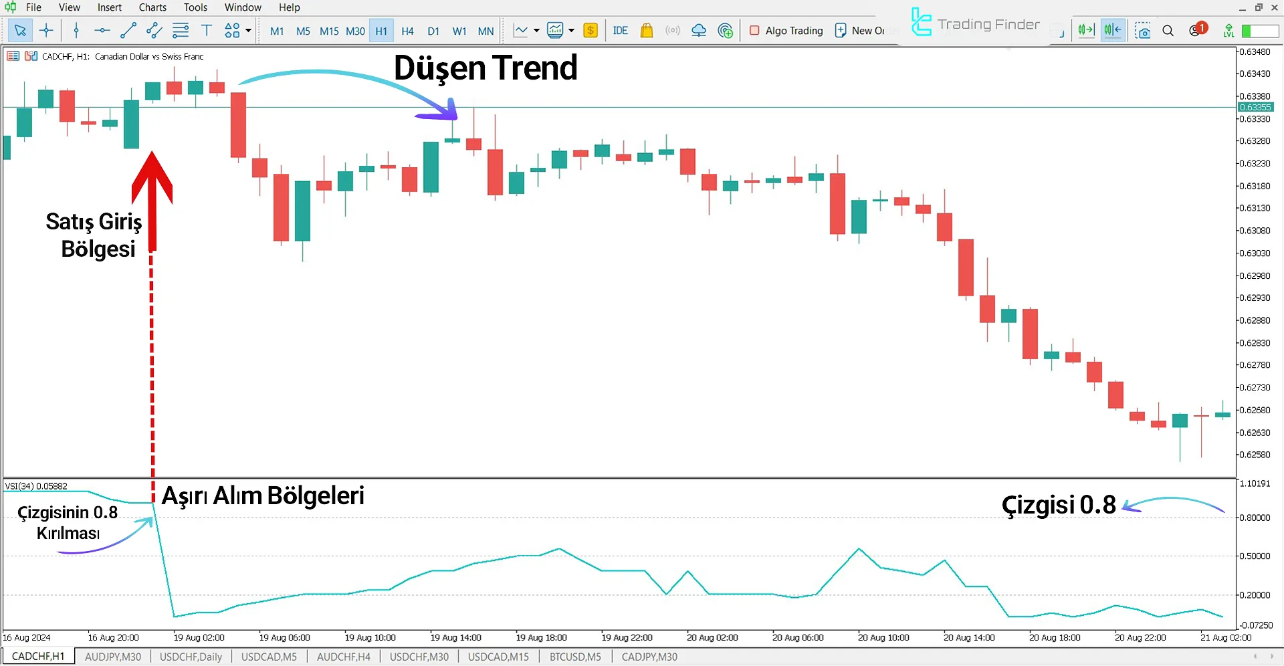Pick the Trendline drawing tool

[x=128, y=30]
